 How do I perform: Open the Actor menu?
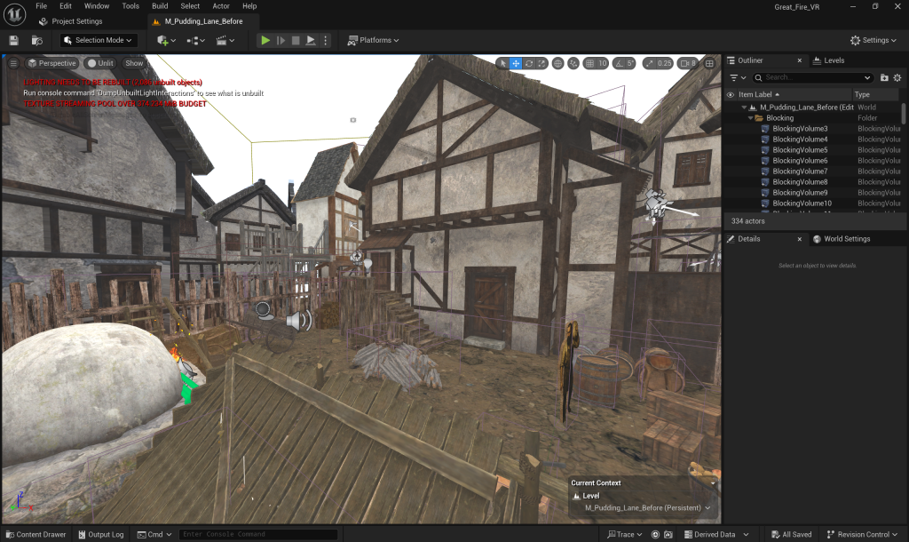point(221,6)
